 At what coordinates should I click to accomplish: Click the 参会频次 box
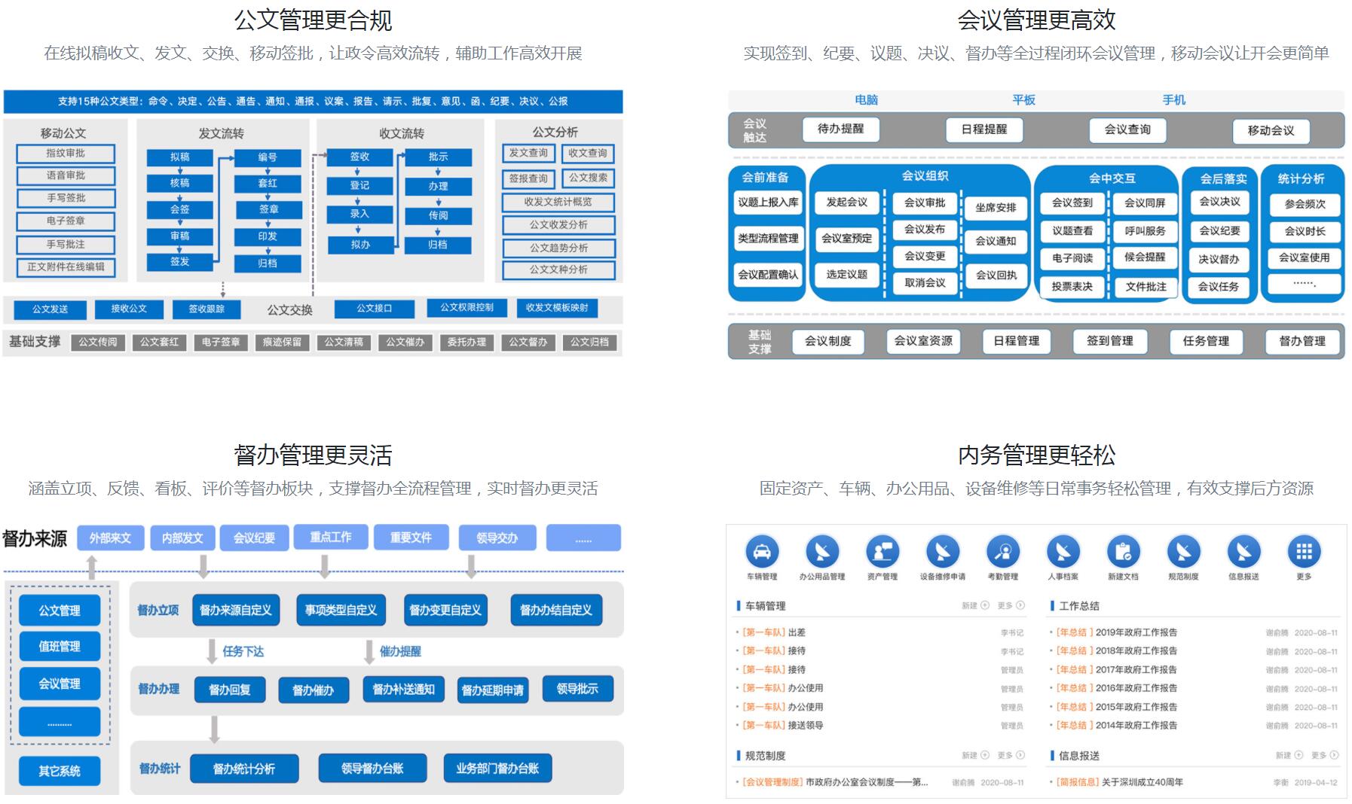coord(1305,204)
